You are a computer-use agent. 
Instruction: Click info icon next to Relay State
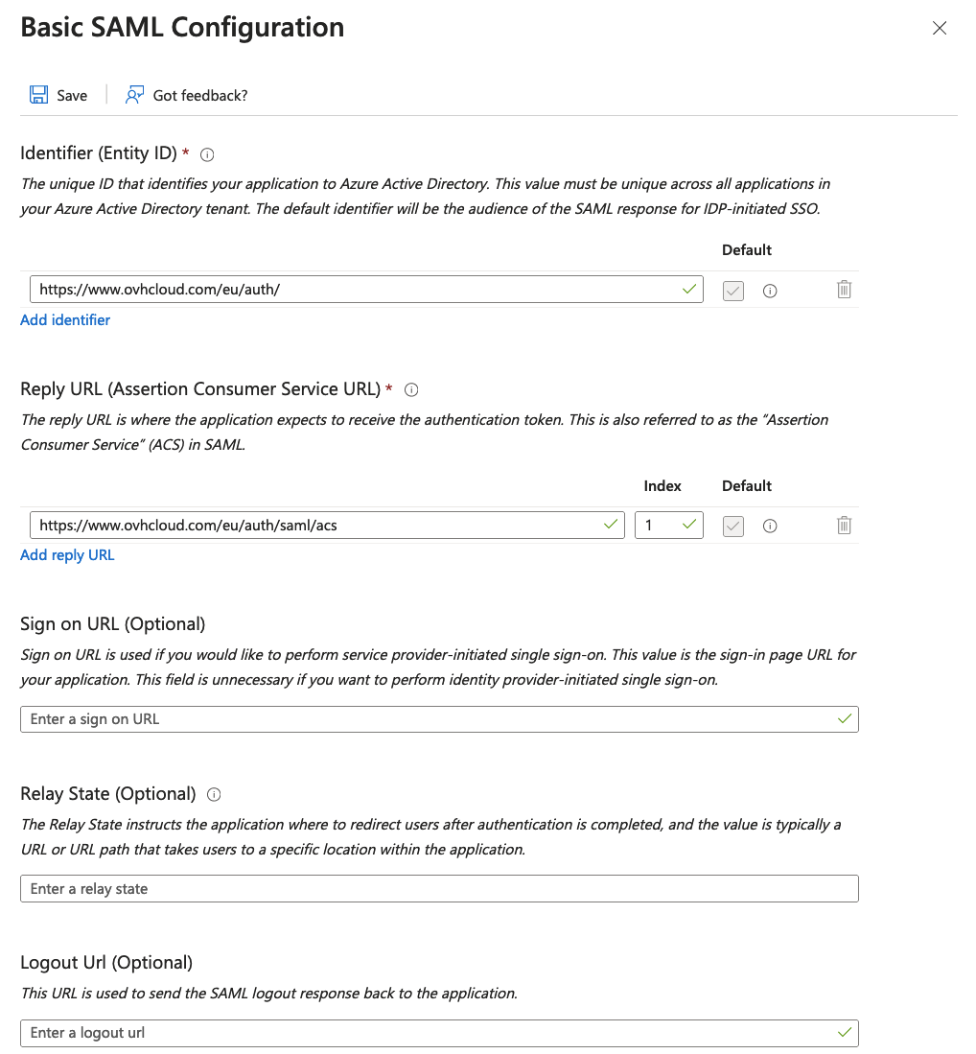coord(215,794)
